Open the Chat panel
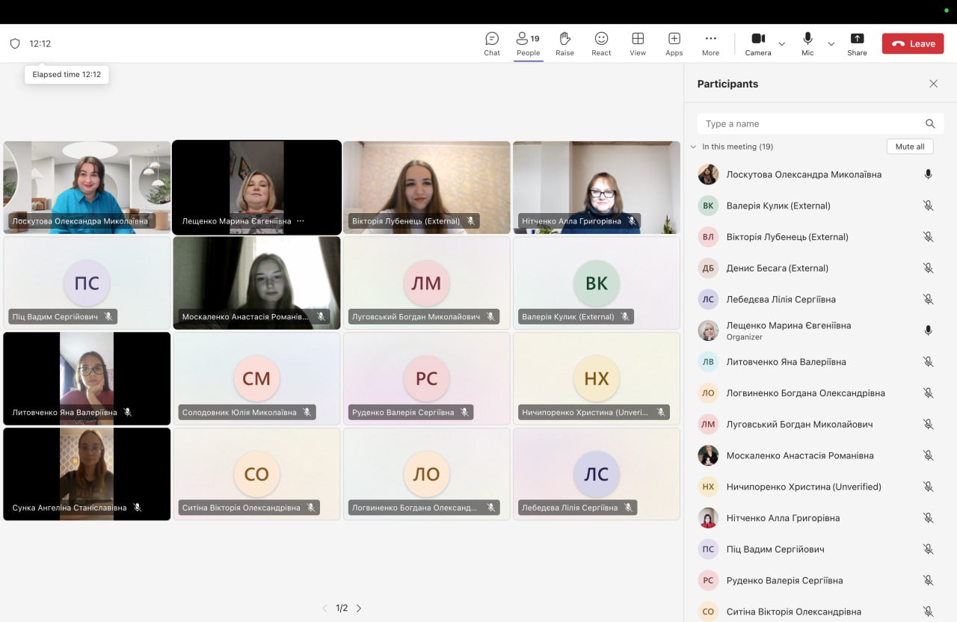The height and width of the screenshot is (622, 957). click(x=492, y=43)
